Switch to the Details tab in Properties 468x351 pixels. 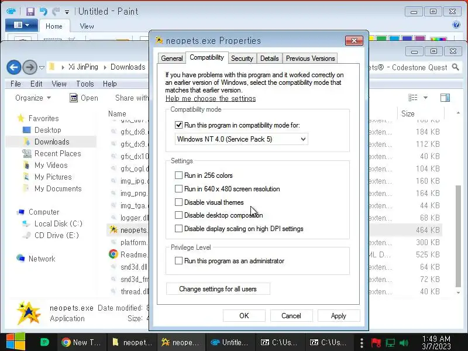269,58
